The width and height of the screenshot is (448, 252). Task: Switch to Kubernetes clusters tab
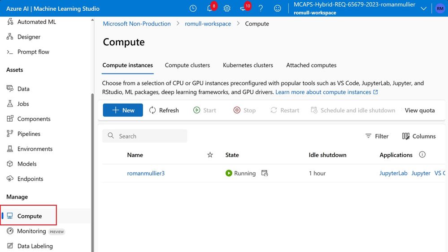(x=248, y=65)
